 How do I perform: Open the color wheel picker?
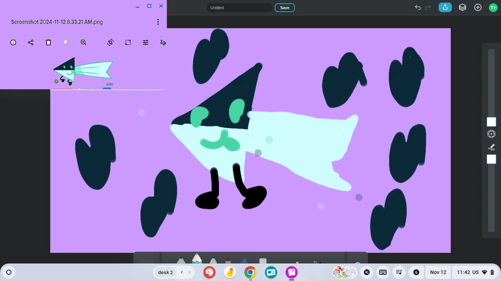coord(491,134)
